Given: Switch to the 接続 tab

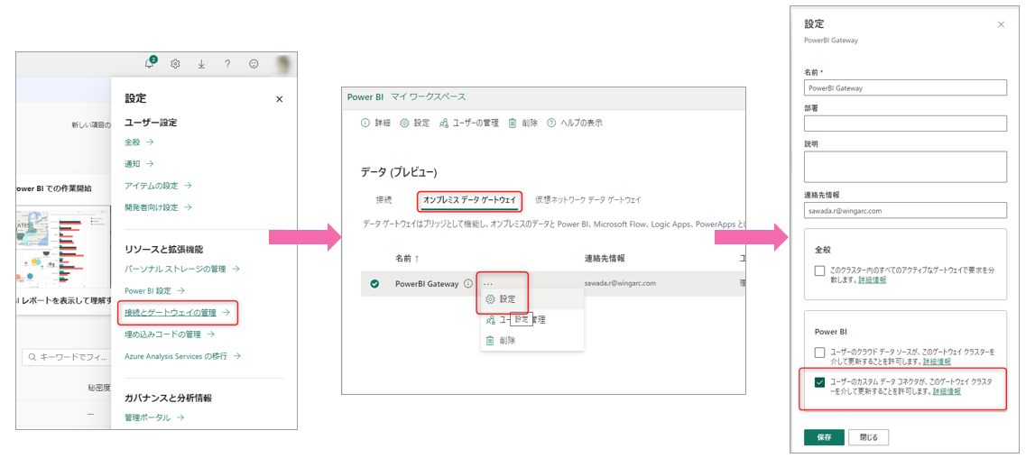Looking at the screenshot, I should click(x=384, y=199).
